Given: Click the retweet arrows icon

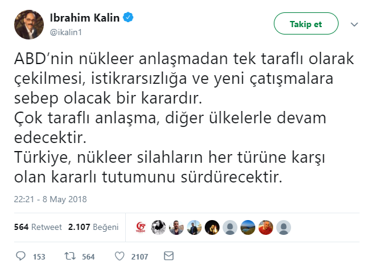Looking at the screenshot, I should [70, 256].
